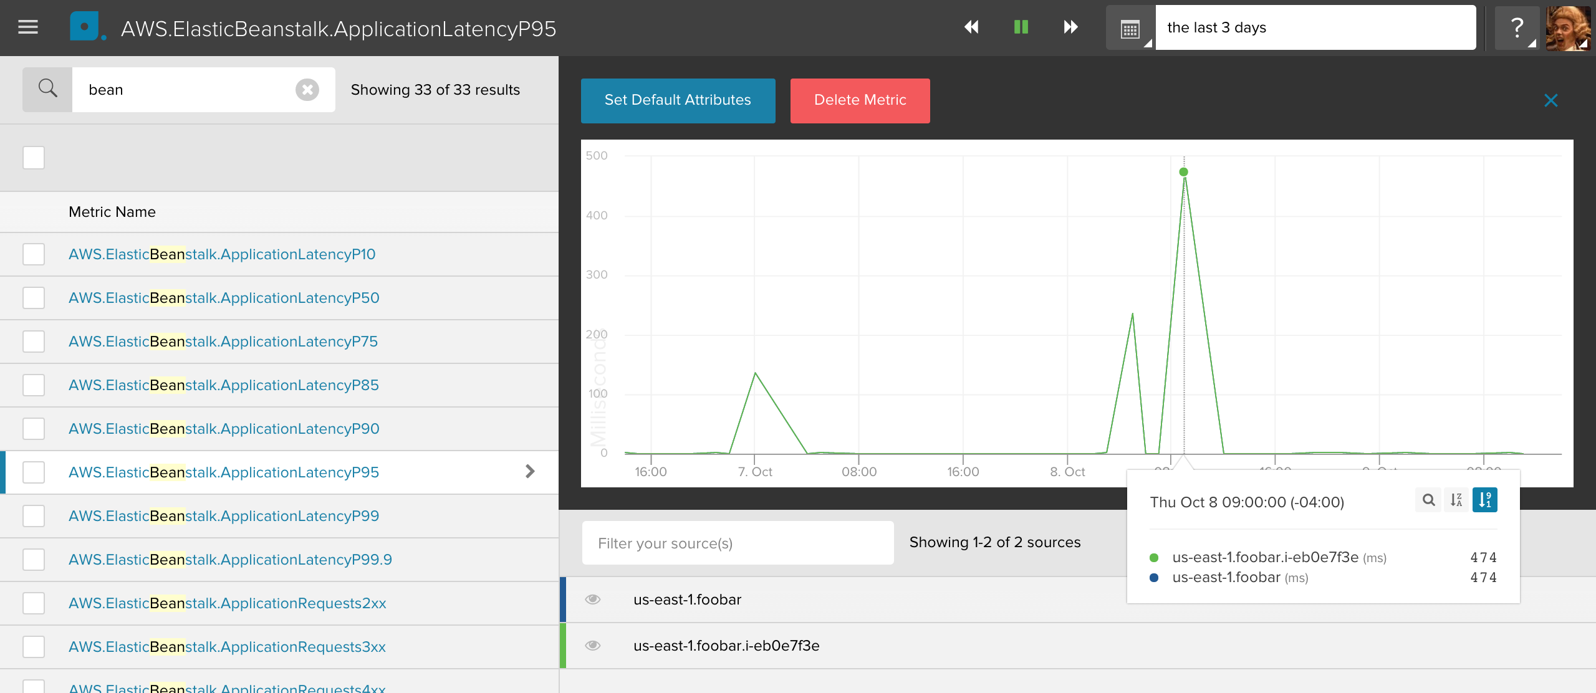1596x693 pixels.
Task: Open AWS.ElasticBeanstalk.ApplicationRequests2xx metric
Action: pos(228,603)
